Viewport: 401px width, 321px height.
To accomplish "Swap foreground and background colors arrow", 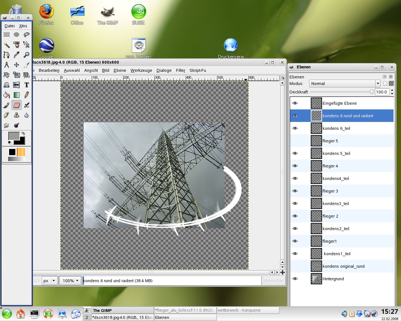I will 23,133.
